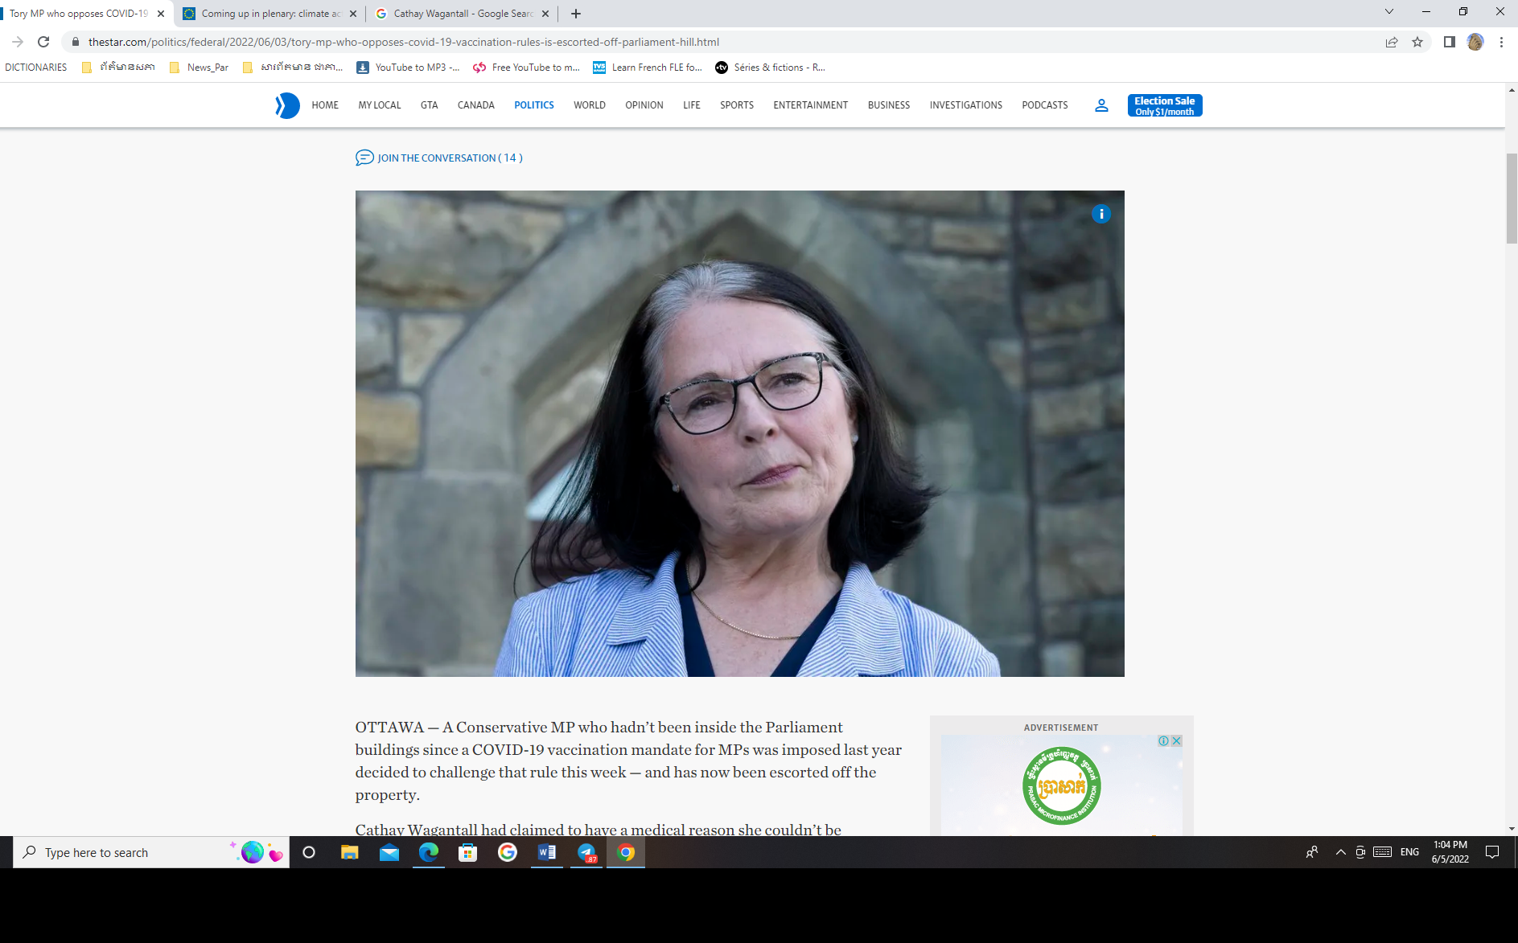1518x943 pixels.
Task: Close the Tory MP article tab
Action: [x=161, y=14]
